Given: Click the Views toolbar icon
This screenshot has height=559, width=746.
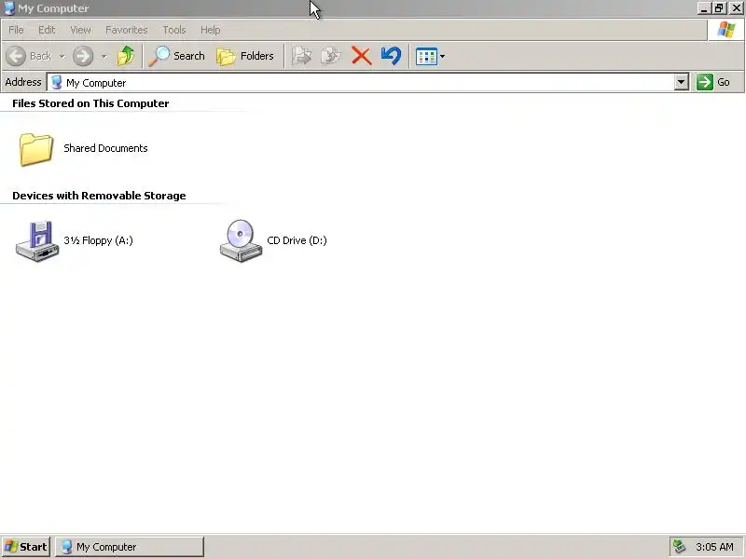Looking at the screenshot, I should (x=426, y=57).
